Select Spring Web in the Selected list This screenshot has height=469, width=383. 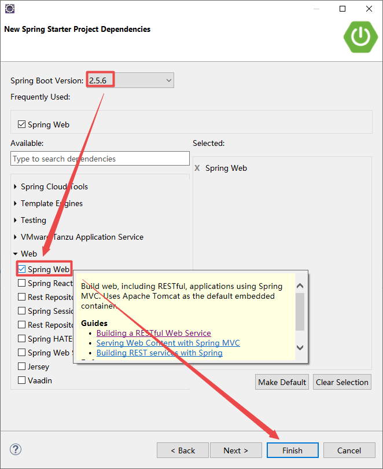(226, 168)
